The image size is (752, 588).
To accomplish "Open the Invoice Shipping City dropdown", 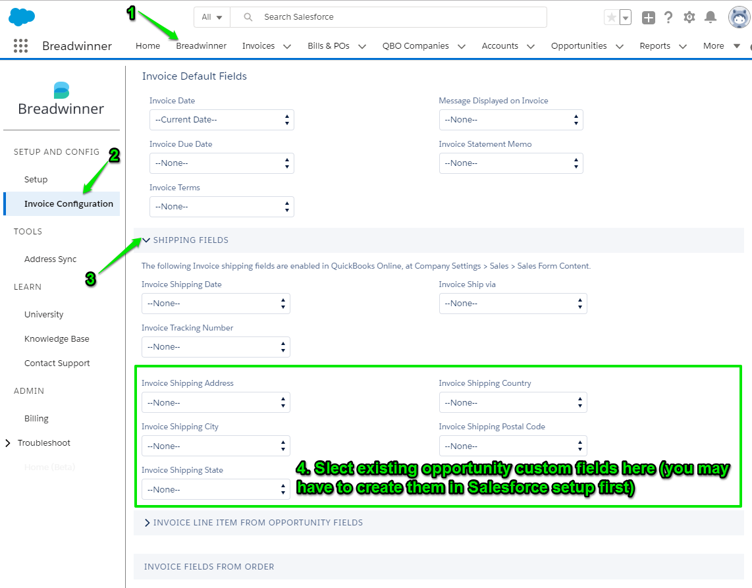I will [216, 446].
